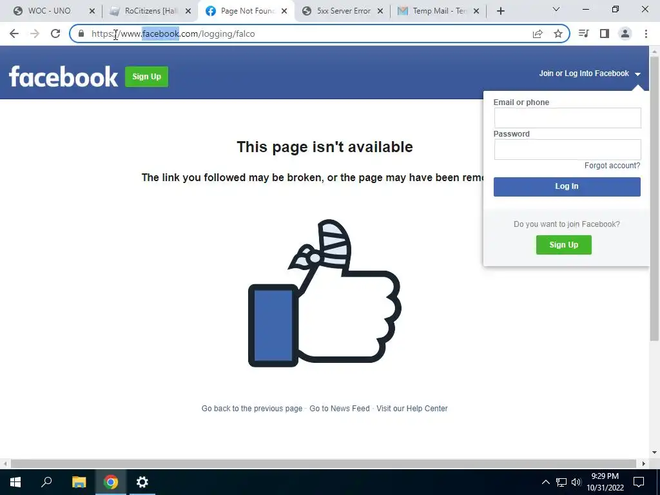Share this page via the share icon
Viewport: 660px width, 495px height.
click(538, 34)
